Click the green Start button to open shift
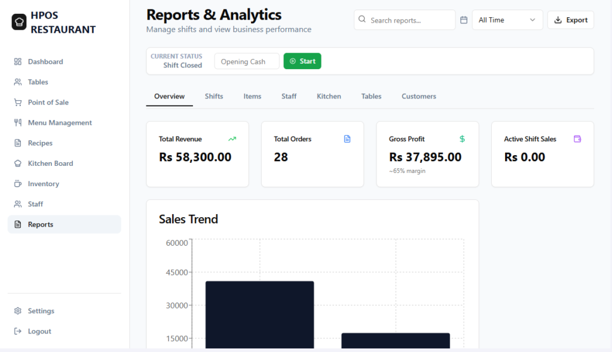The height and width of the screenshot is (352, 612). pos(302,61)
